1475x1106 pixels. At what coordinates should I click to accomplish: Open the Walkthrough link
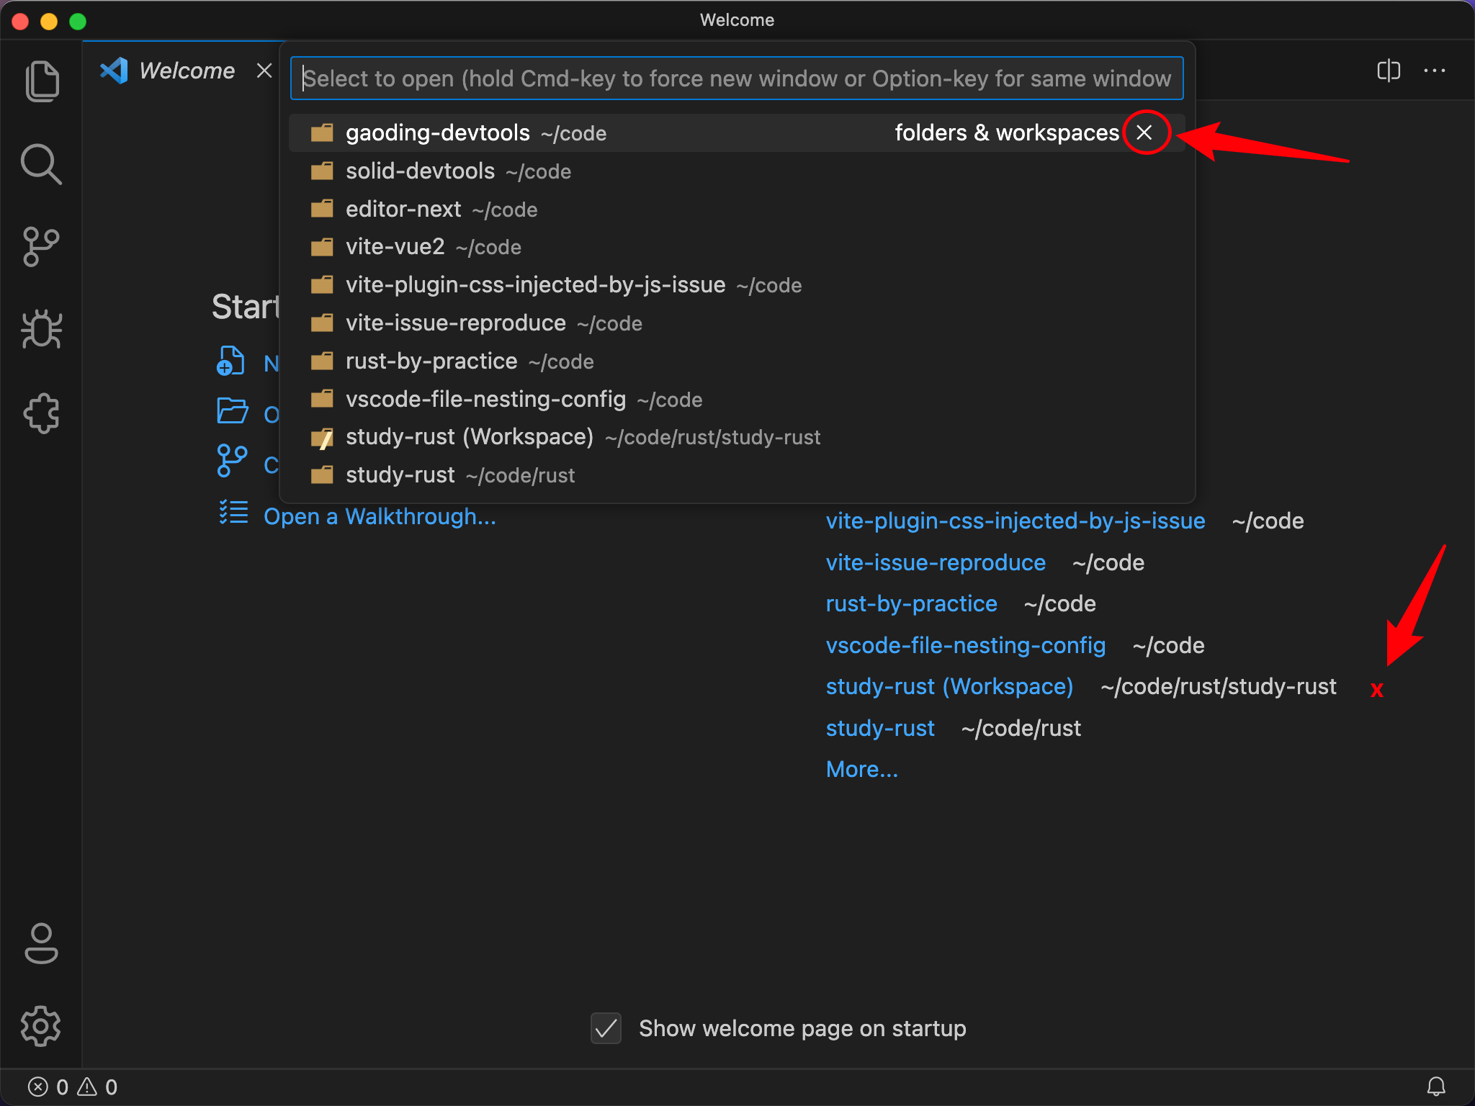(x=380, y=516)
